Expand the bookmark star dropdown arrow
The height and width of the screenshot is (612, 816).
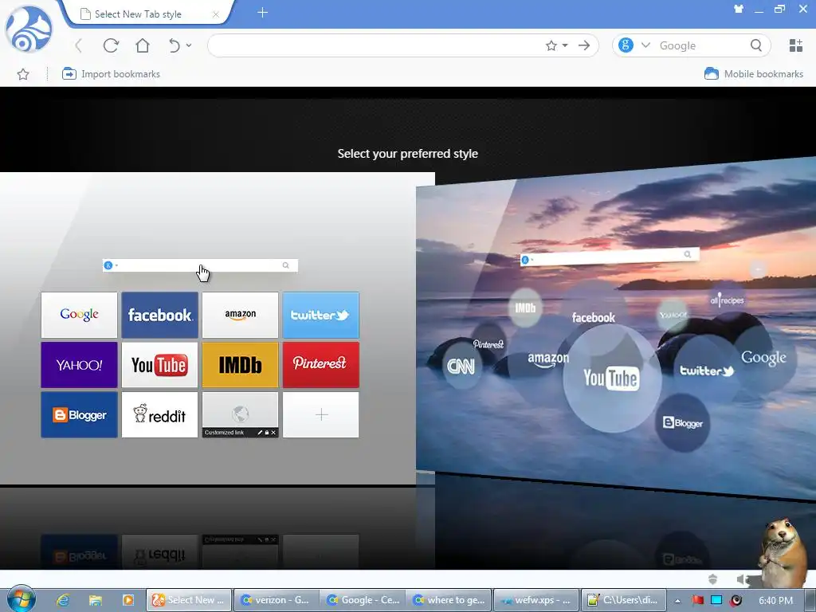pyautogui.click(x=565, y=45)
